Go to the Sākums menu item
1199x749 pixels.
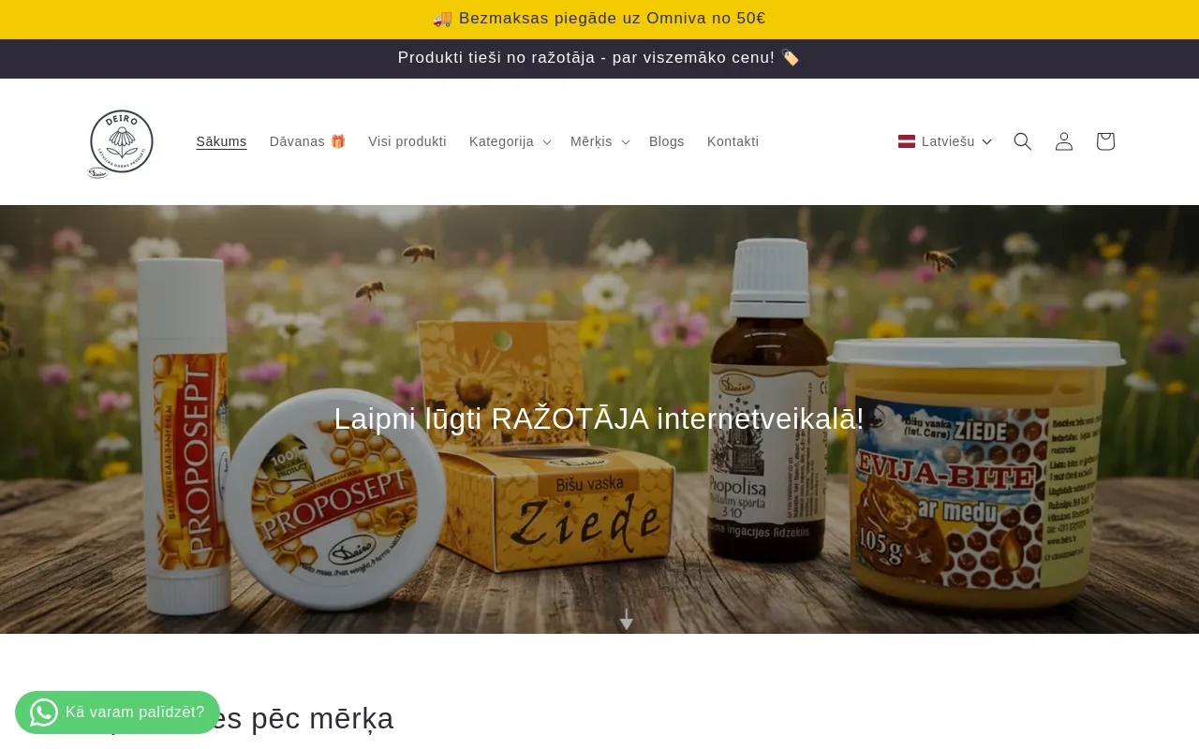(221, 141)
